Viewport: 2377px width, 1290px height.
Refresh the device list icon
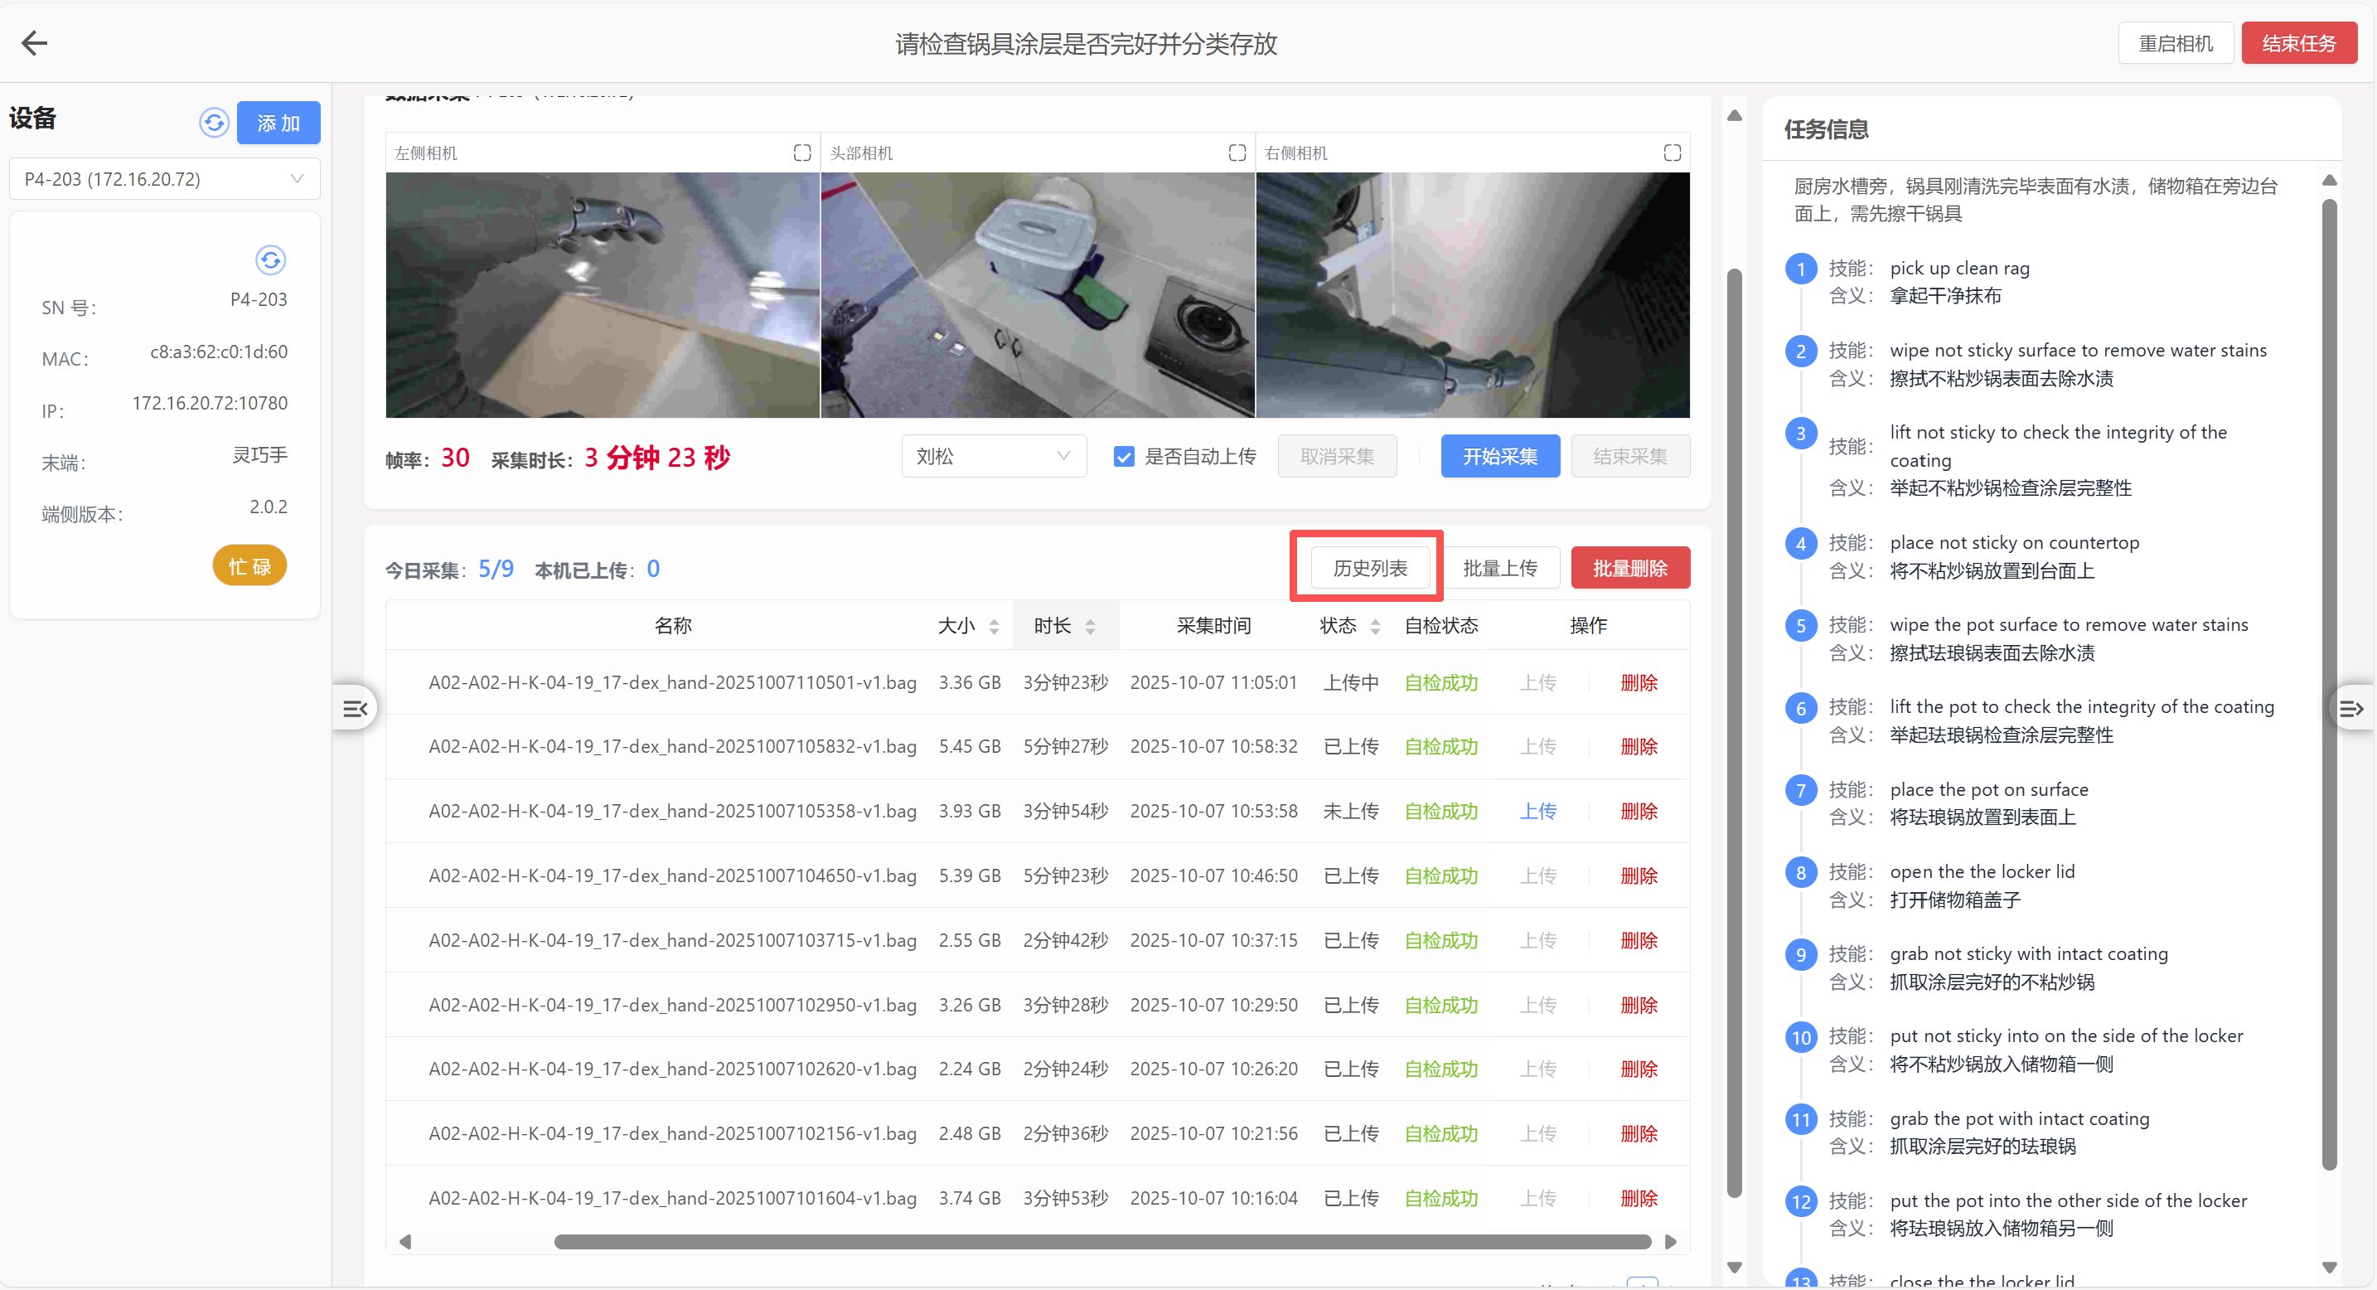[213, 122]
